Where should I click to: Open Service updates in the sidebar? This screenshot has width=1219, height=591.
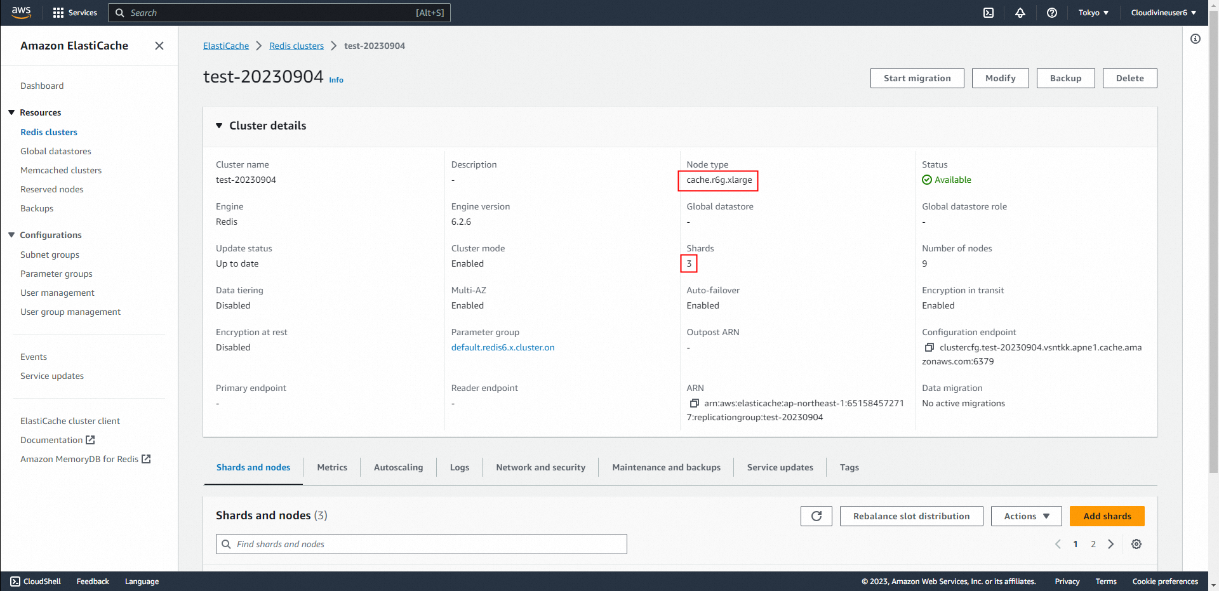tap(52, 376)
